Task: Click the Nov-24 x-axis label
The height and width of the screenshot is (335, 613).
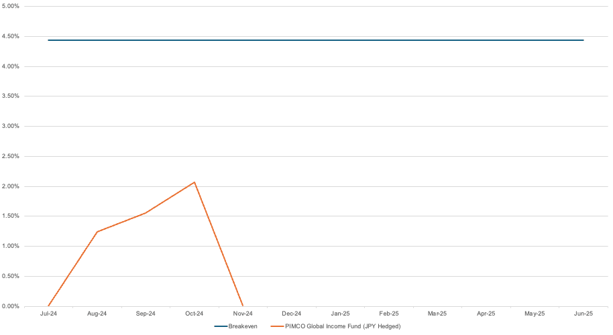Action: (243, 314)
